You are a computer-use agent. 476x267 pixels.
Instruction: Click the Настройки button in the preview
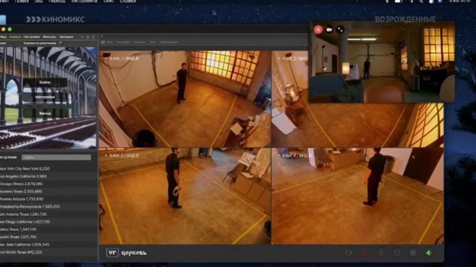coord(45,97)
